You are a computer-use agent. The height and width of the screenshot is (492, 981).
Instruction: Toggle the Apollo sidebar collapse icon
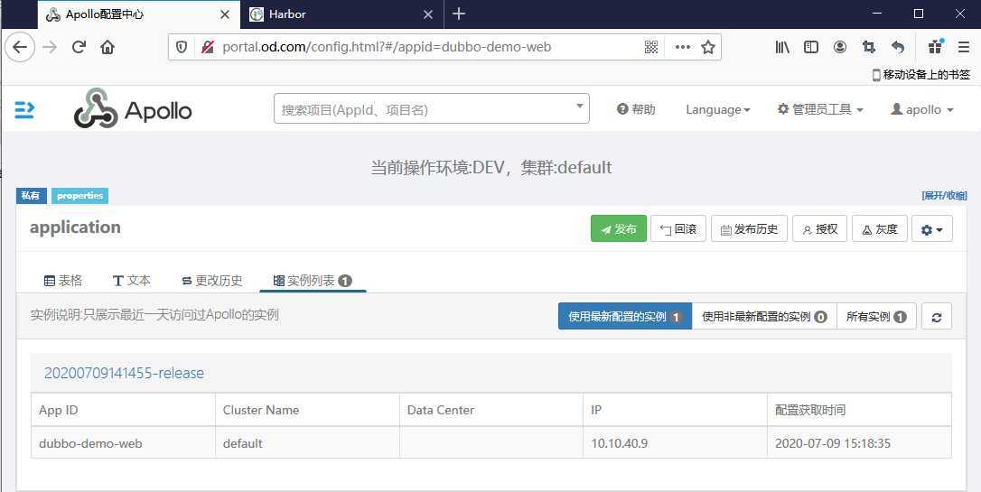(x=24, y=109)
